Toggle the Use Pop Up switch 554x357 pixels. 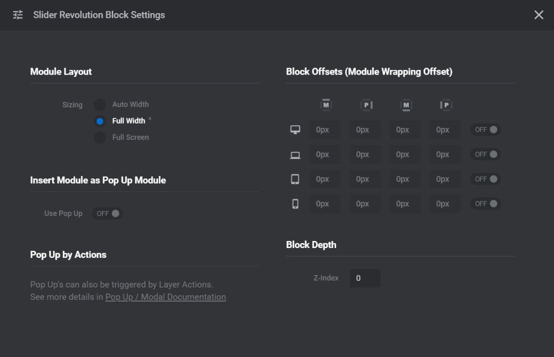[108, 213]
